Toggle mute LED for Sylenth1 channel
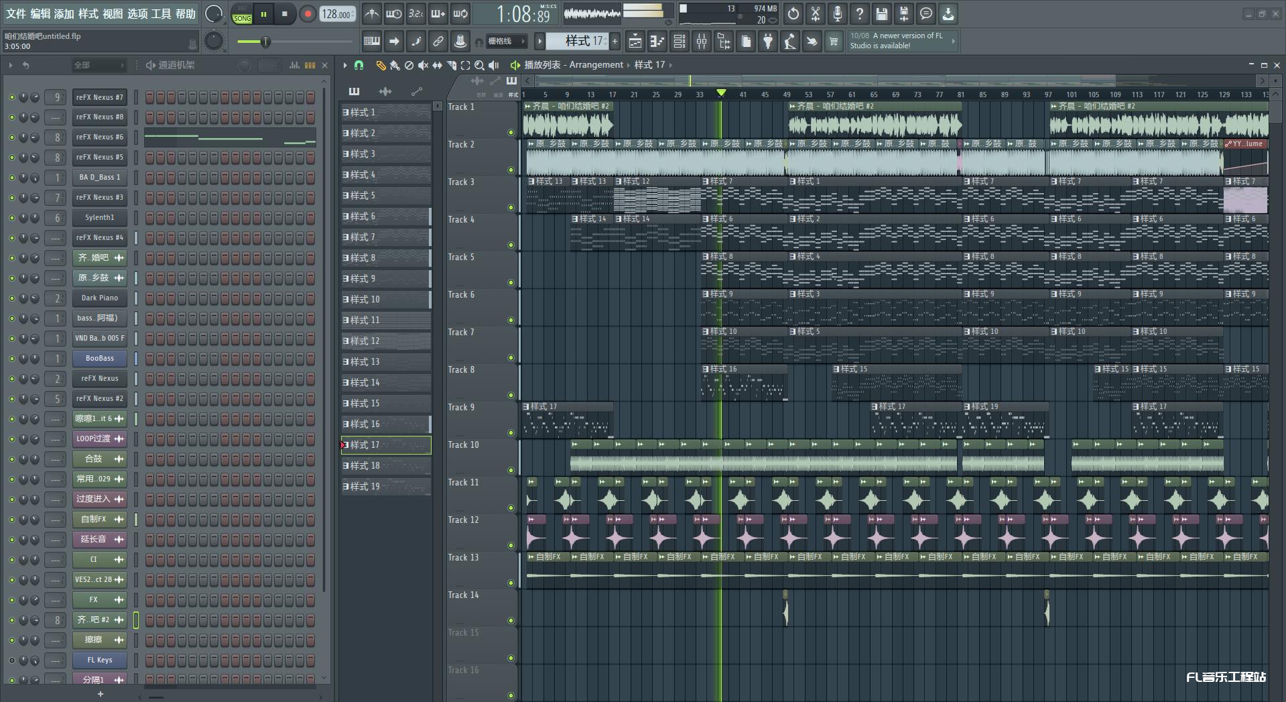This screenshot has width=1286, height=702. (11, 218)
